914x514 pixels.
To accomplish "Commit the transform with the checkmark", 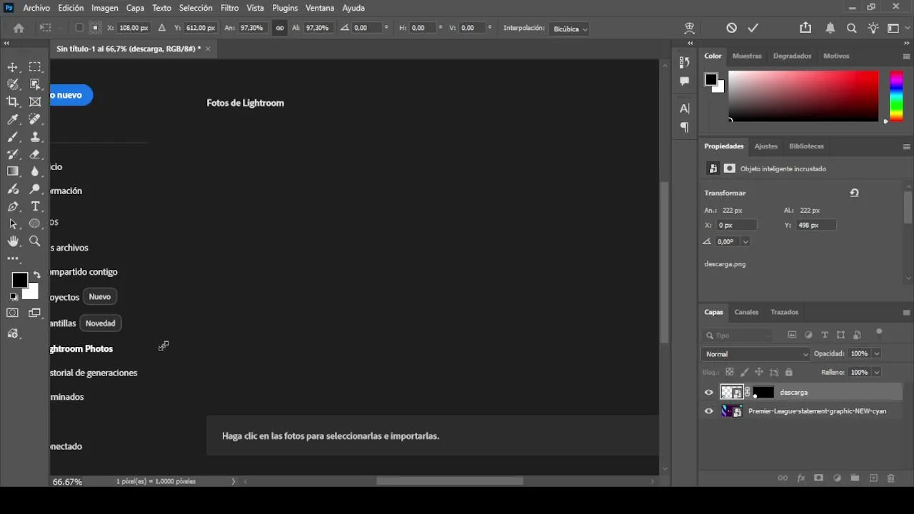I will tap(753, 28).
